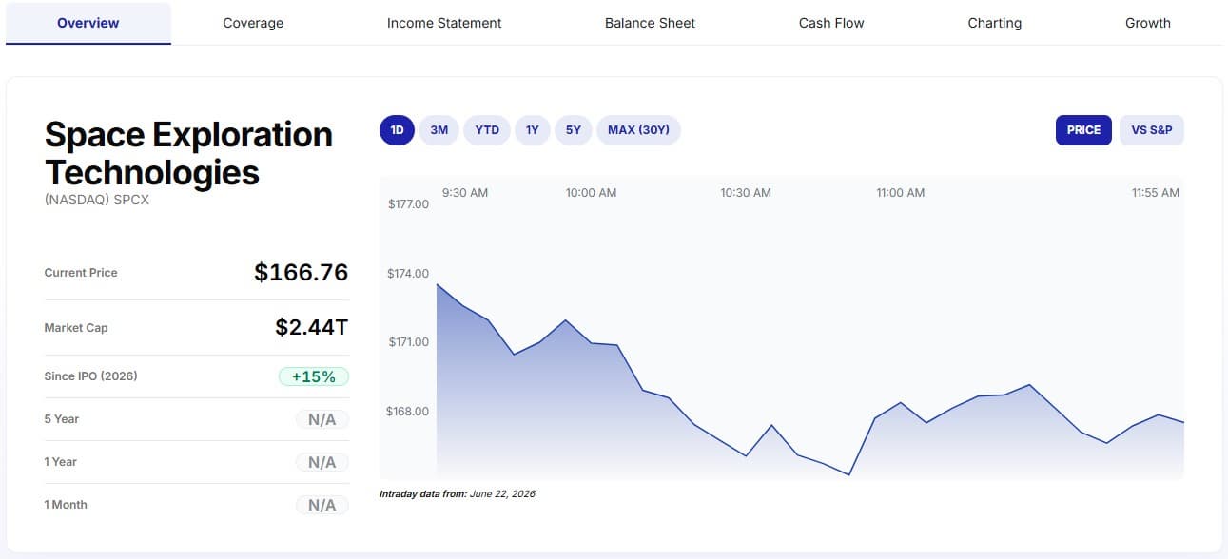
Task: Click the $166.76 current price value
Action: pyautogui.click(x=302, y=273)
